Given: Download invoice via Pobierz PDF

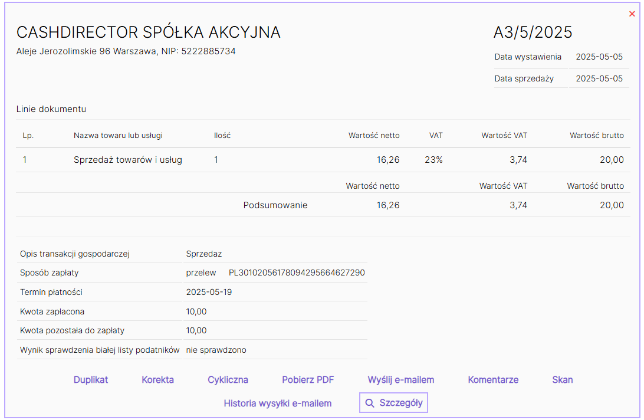Looking at the screenshot, I should coord(308,380).
